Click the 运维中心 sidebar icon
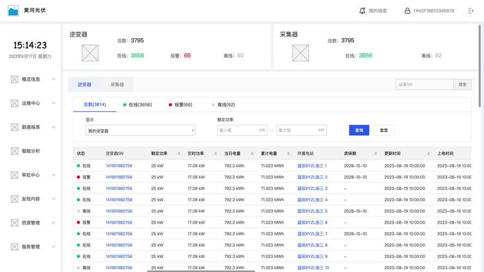484x272 pixels. [x=15, y=103]
